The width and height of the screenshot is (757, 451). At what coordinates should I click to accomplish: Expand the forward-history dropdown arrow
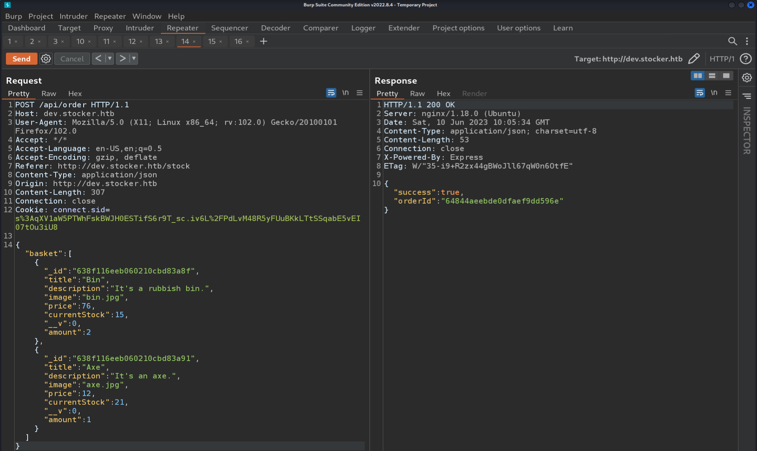[134, 58]
